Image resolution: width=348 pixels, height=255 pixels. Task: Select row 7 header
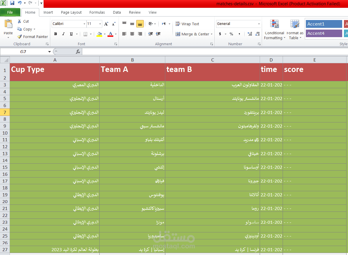click(5, 112)
